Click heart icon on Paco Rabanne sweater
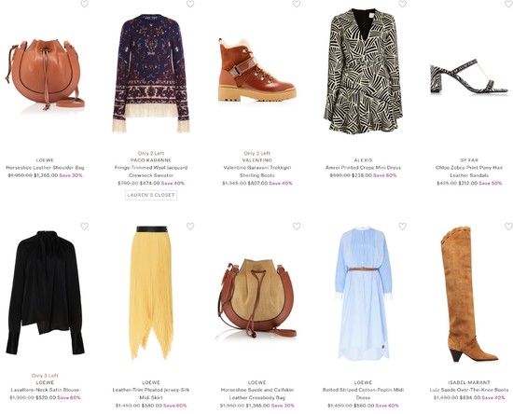This screenshot has width=513, height=414. (190, 4)
